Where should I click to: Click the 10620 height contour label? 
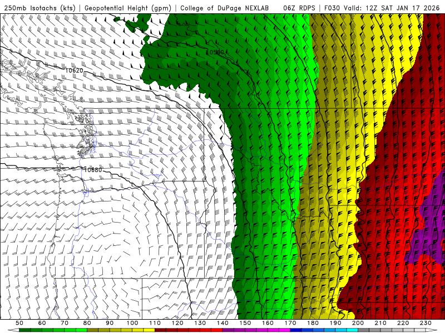(x=74, y=70)
